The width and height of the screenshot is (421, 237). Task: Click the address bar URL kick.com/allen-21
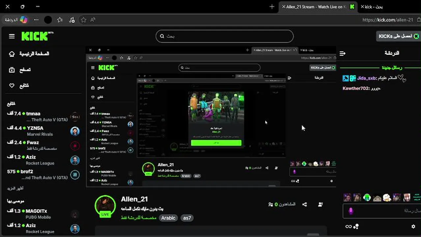[x=388, y=20]
